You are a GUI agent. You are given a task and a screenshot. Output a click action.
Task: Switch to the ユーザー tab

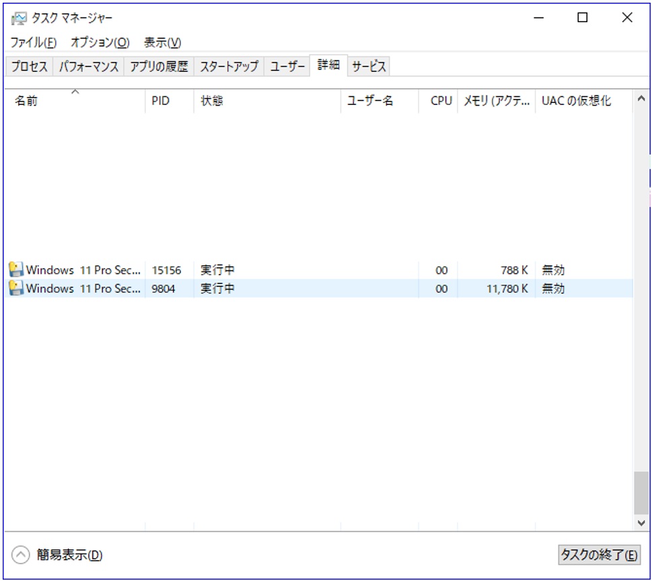pos(287,66)
